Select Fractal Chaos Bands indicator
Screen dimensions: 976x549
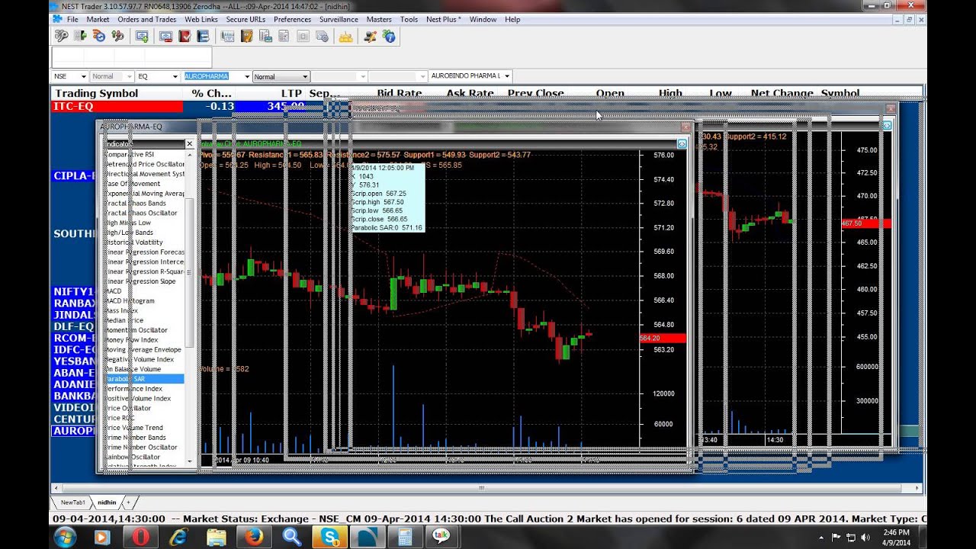coord(143,203)
